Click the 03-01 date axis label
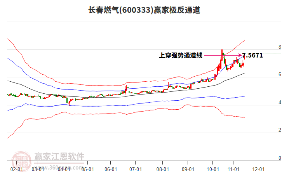This screenshot has width=282, height=175. 38,169
